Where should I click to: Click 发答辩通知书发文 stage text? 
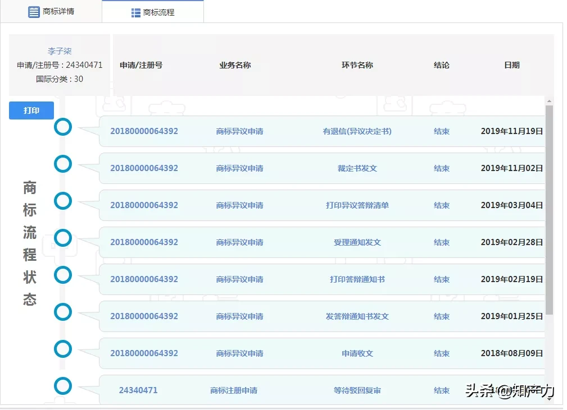tap(357, 316)
